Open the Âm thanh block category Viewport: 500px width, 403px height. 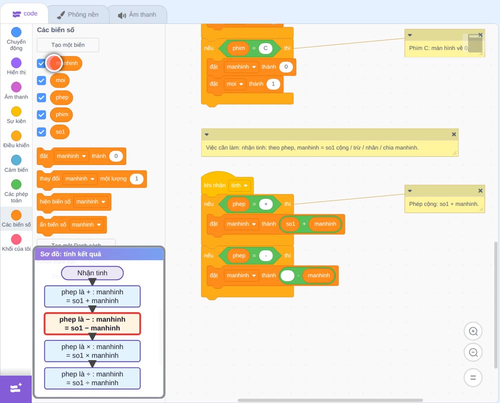click(x=16, y=87)
